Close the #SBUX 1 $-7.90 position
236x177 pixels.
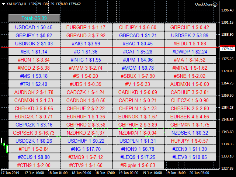click(x=138, y=76)
